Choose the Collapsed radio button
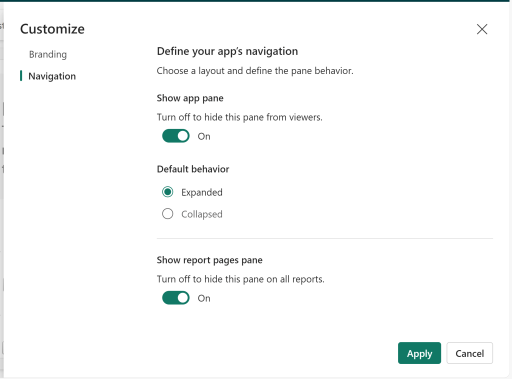 tap(168, 214)
